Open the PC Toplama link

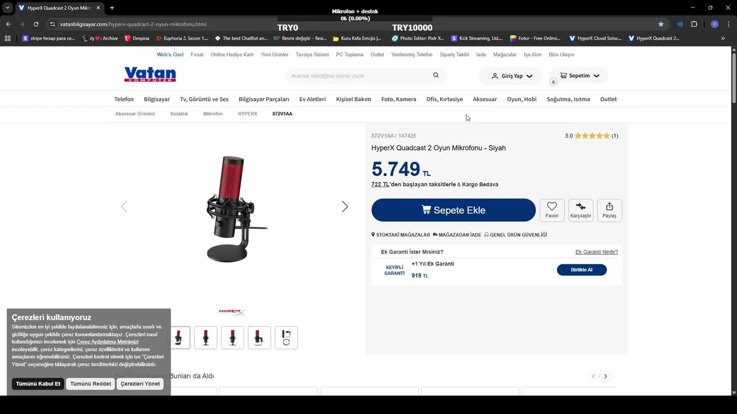(349, 55)
